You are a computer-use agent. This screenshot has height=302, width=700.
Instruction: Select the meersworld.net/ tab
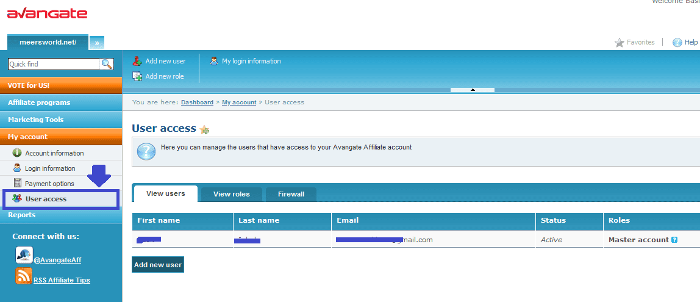[48, 42]
